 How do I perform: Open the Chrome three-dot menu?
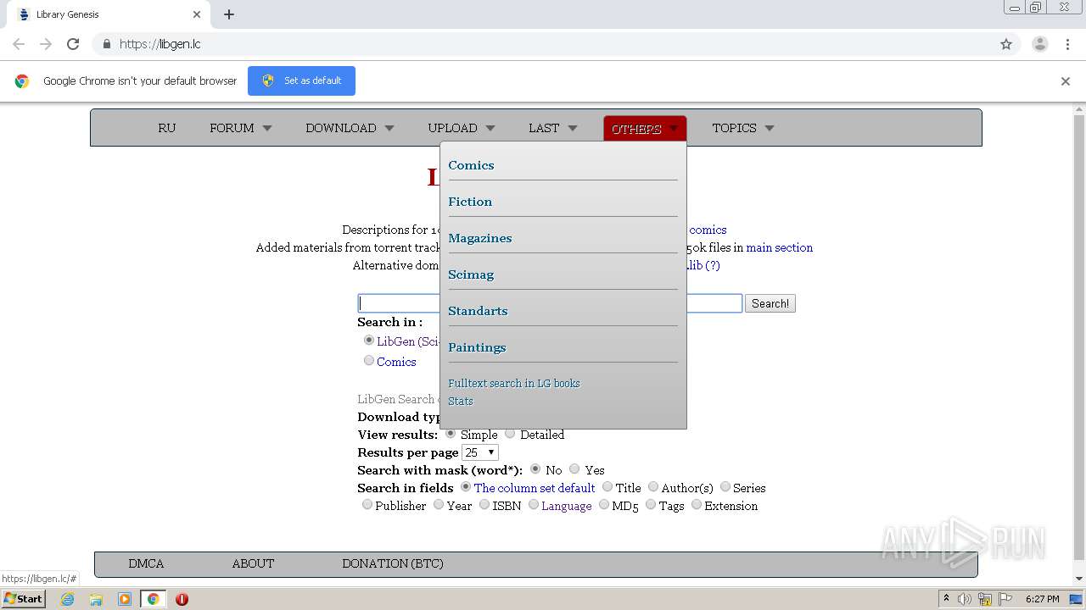click(1067, 44)
